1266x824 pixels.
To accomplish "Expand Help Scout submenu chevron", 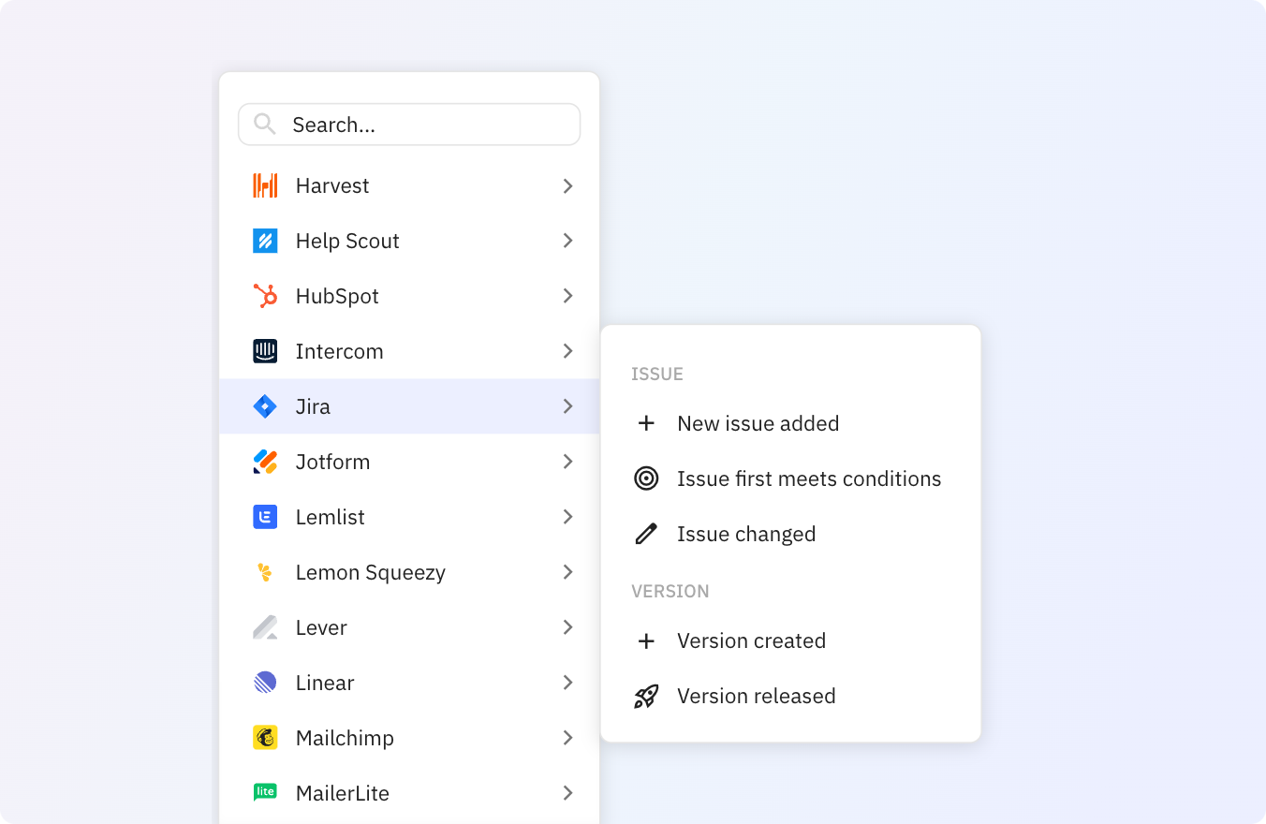I will 567,241.
